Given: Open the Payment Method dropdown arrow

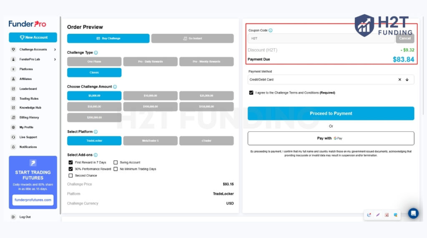Looking at the screenshot, I should click(407, 79).
